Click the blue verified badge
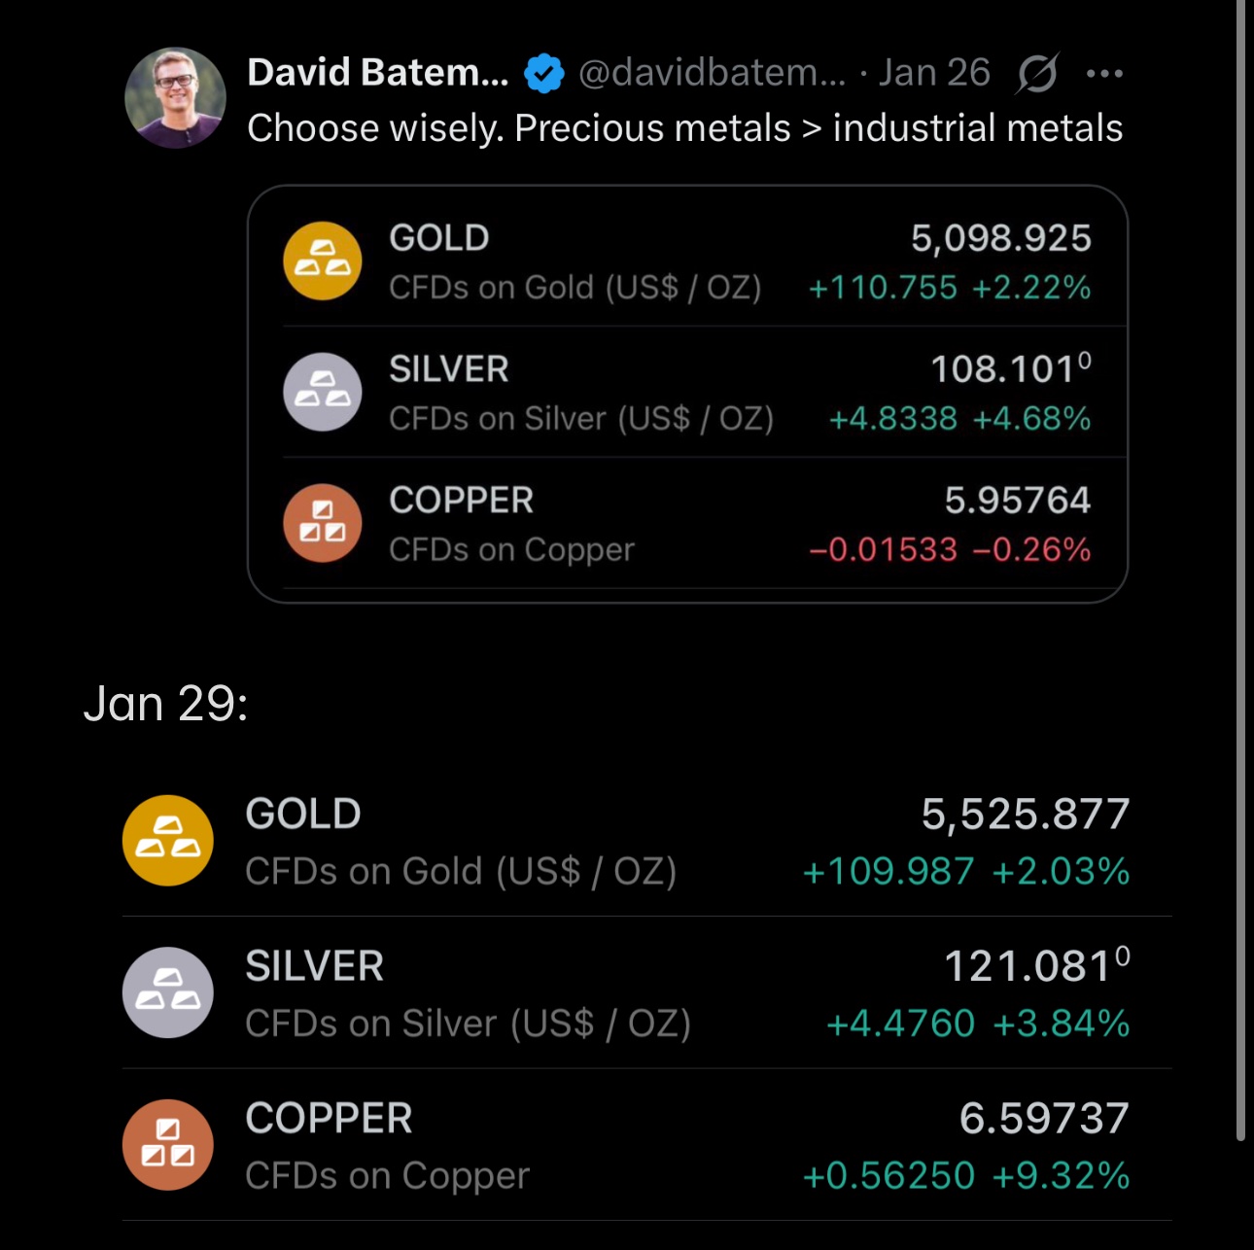The height and width of the screenshot is (1250, 1254). tap(543, 73)
